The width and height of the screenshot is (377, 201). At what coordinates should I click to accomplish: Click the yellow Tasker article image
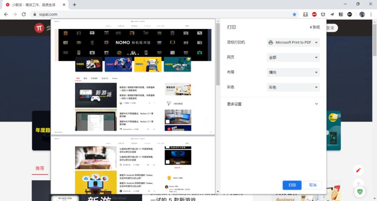pyautogui.click(x=96, y=182)
